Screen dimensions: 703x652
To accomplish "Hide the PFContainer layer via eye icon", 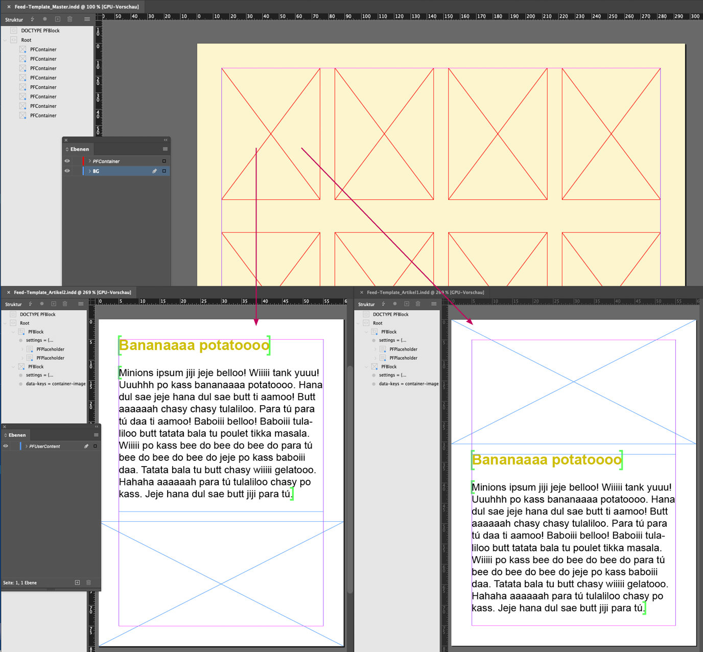I will 67,161.
